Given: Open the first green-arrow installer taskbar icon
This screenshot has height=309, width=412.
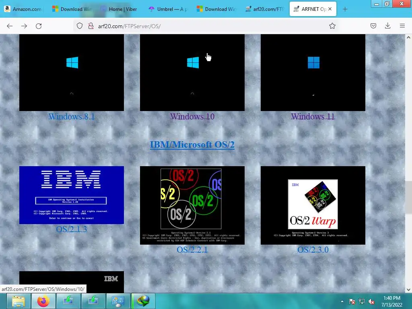Looking at the screenshot, I should [x=68, y=301].
